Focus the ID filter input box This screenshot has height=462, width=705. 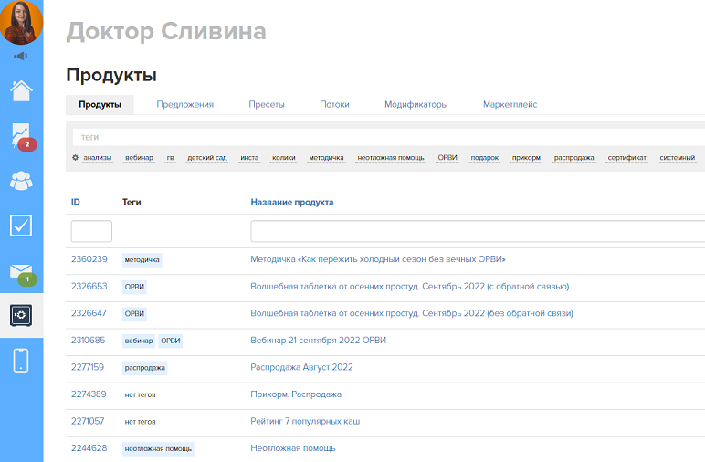tap(91, 231)
